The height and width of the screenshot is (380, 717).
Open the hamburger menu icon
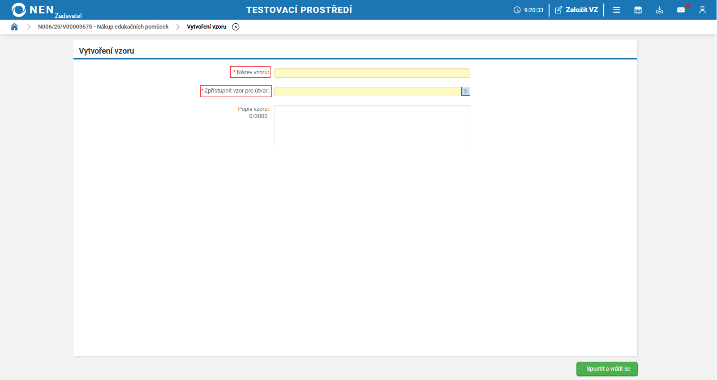click(x=617, y=10)
